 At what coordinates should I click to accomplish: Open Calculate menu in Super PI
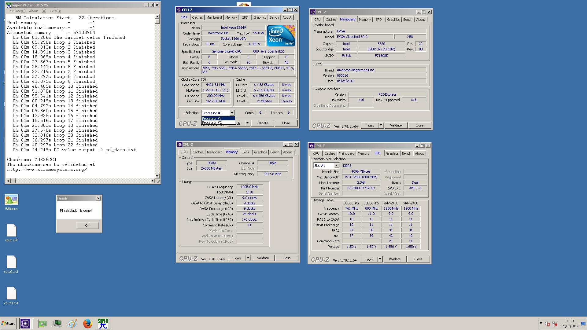[x=17, y=11]
